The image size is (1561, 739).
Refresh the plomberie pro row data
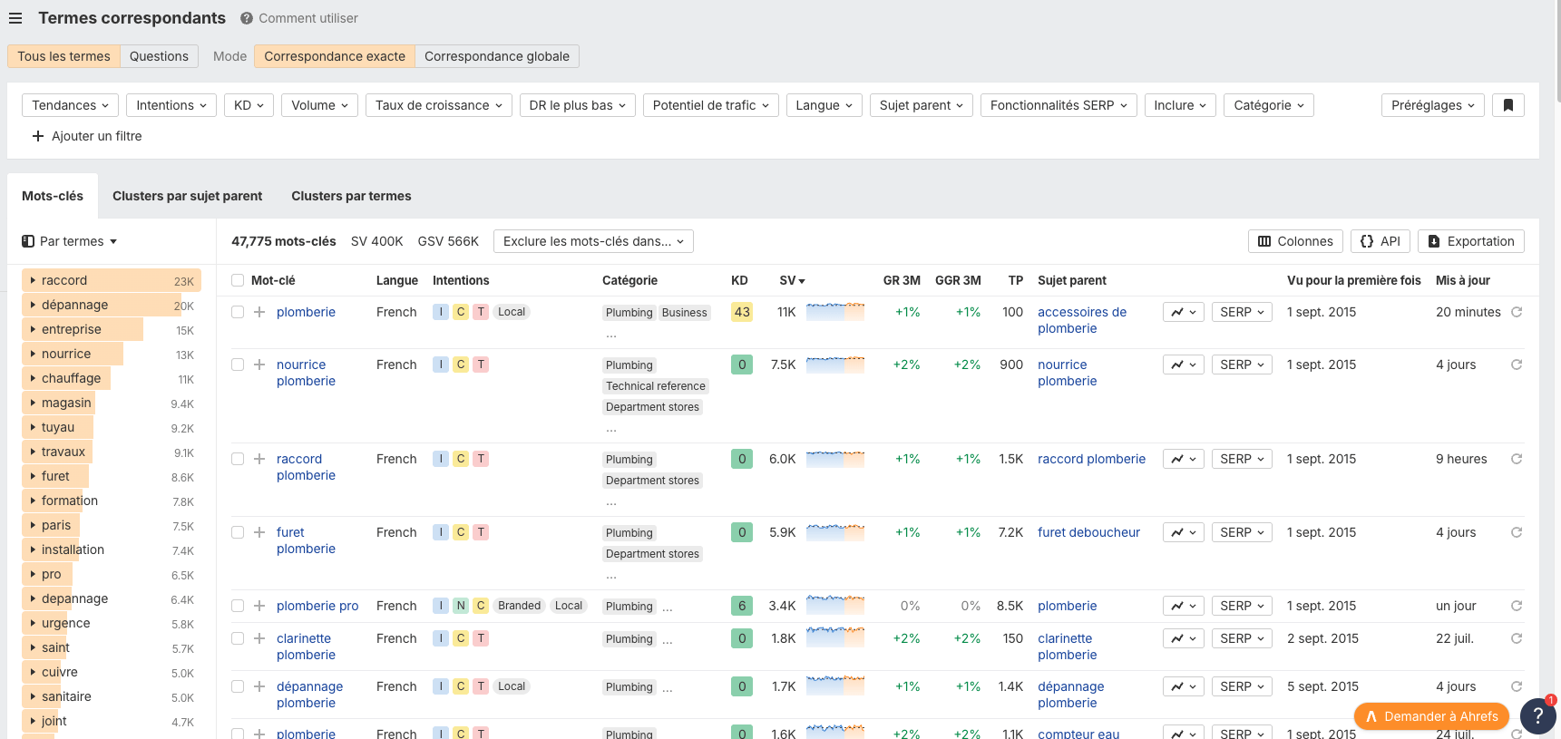tap(1517, 606)
